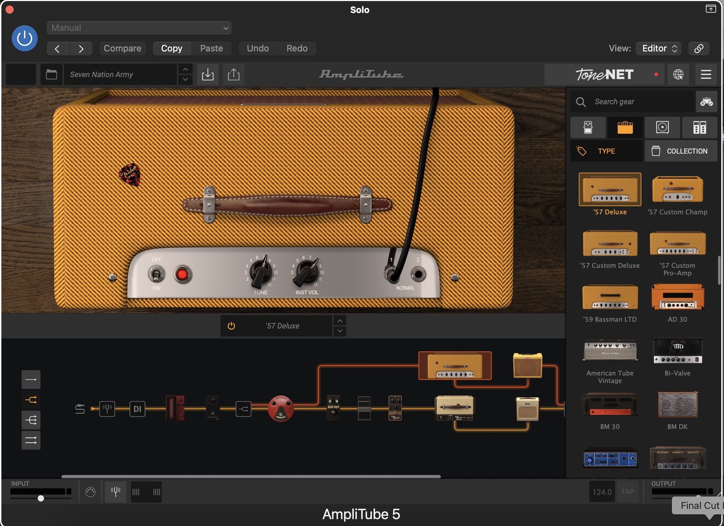Select the American Tube Vintage amp
Image resolution: width=724 pixels, height=526 pixels.
(610, 350)
